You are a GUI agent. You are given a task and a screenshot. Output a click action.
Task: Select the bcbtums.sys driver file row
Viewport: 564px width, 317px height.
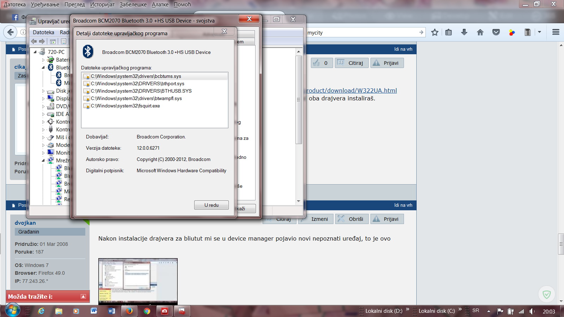click(155, 76)
